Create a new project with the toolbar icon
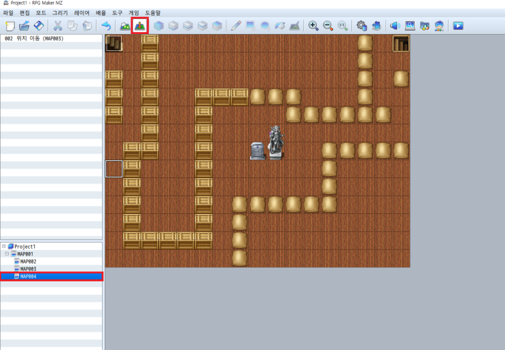Image resolution: width=505 pixels, height=350 pixels. (10, 26)
